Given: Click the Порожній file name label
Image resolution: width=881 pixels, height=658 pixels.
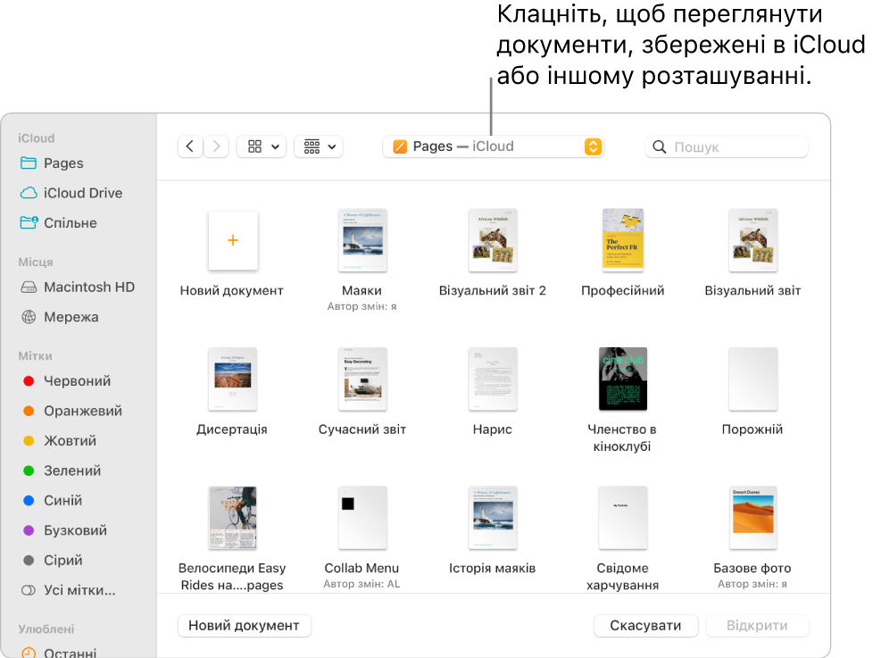Looking at the screenshot, I should [x=752, y=429].
